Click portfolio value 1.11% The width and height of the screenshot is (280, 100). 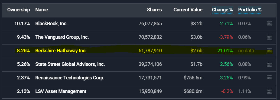(245, 91)
